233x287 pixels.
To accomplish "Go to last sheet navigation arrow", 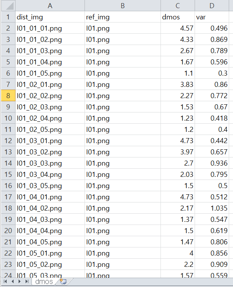I will 27,281.
